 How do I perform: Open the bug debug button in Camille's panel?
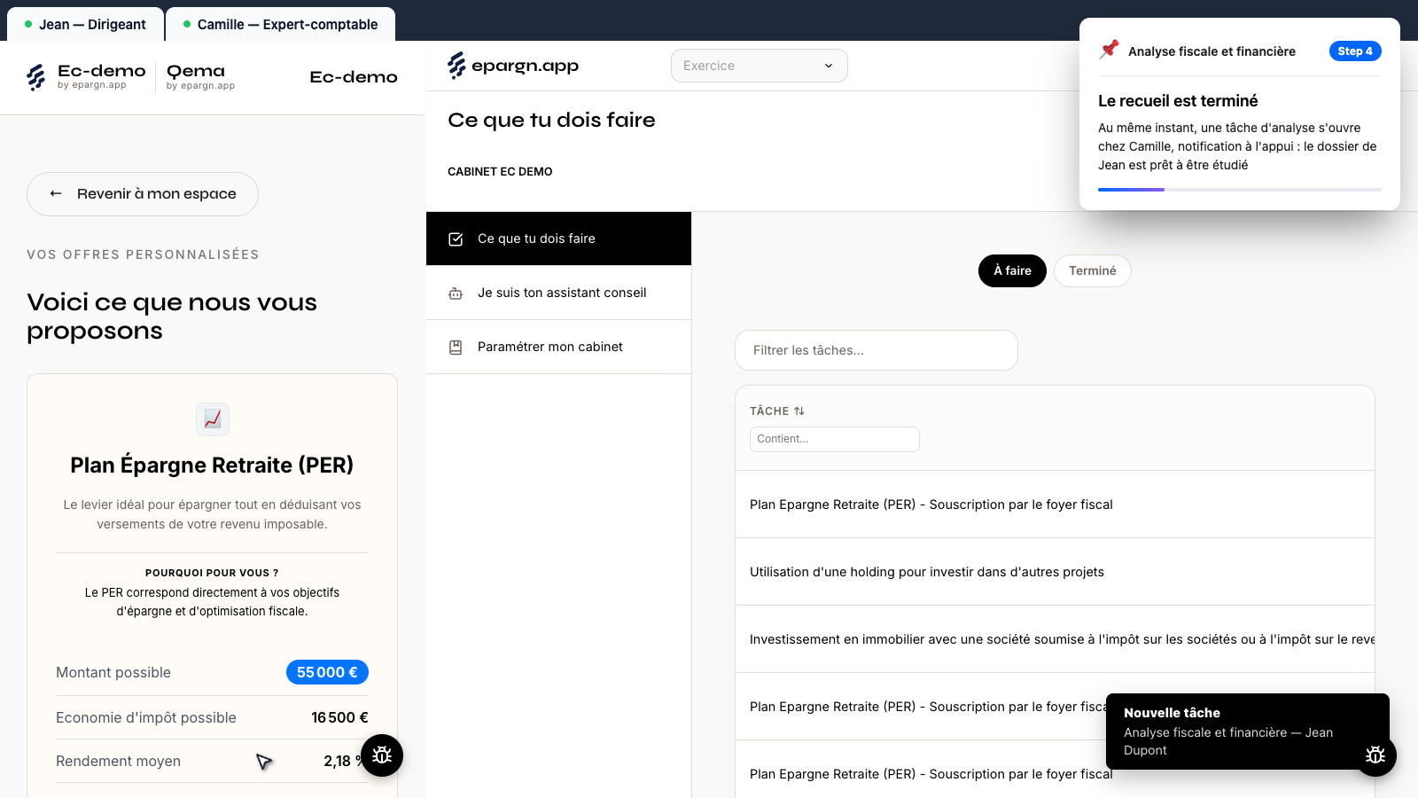pyautogui.click(x=1375, y=755)
